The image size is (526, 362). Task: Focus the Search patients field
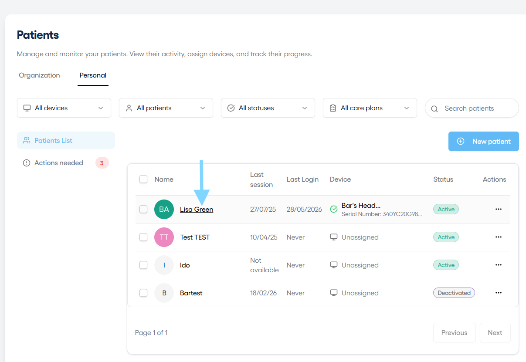(472, 108)
